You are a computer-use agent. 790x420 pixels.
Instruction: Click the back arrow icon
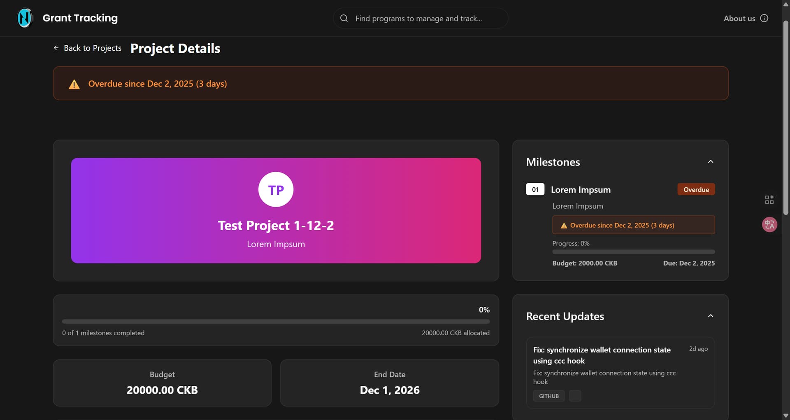[x=56, y=48]
